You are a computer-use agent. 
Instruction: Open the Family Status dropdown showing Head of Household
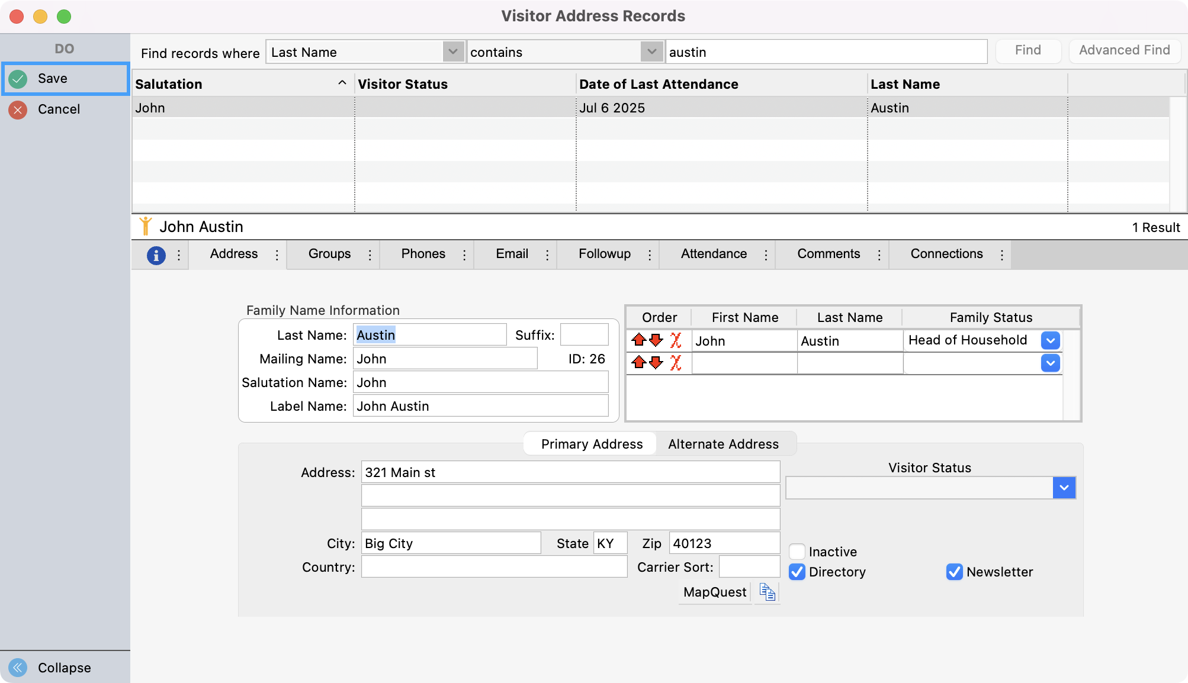click(1050, 340)
